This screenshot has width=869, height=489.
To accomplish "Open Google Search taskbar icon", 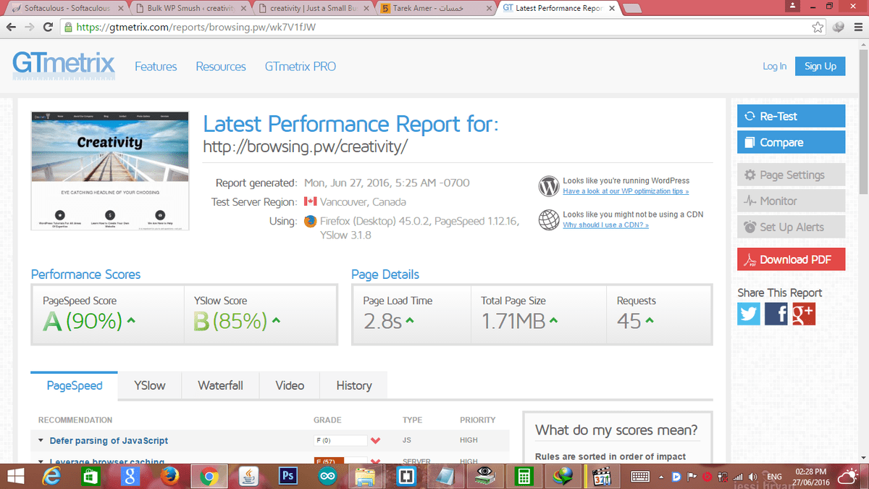I will pyautogui.click(x=130, y=476).
